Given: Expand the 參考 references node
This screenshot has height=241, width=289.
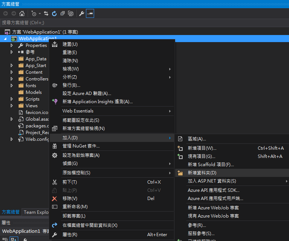Looking at the screenshot, I should pyautogui.click(x=12, y=52).
